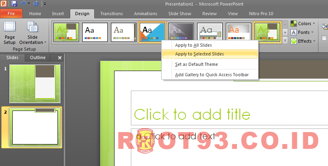Toggle the Hide Background Graphics checkbox
The image size is (328, 166).
pyautogui.click(x=324, y=38)
